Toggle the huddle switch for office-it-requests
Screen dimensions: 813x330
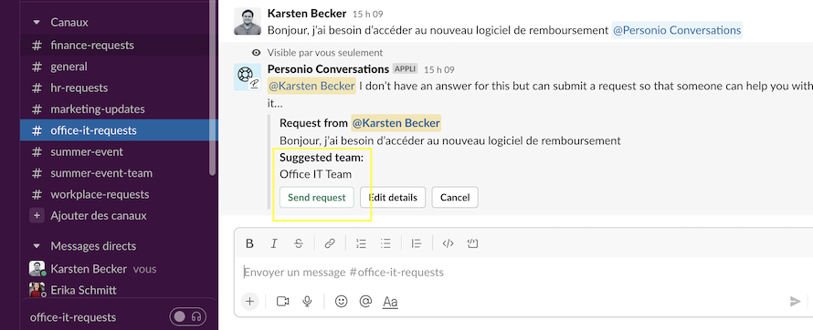[187, 317]
